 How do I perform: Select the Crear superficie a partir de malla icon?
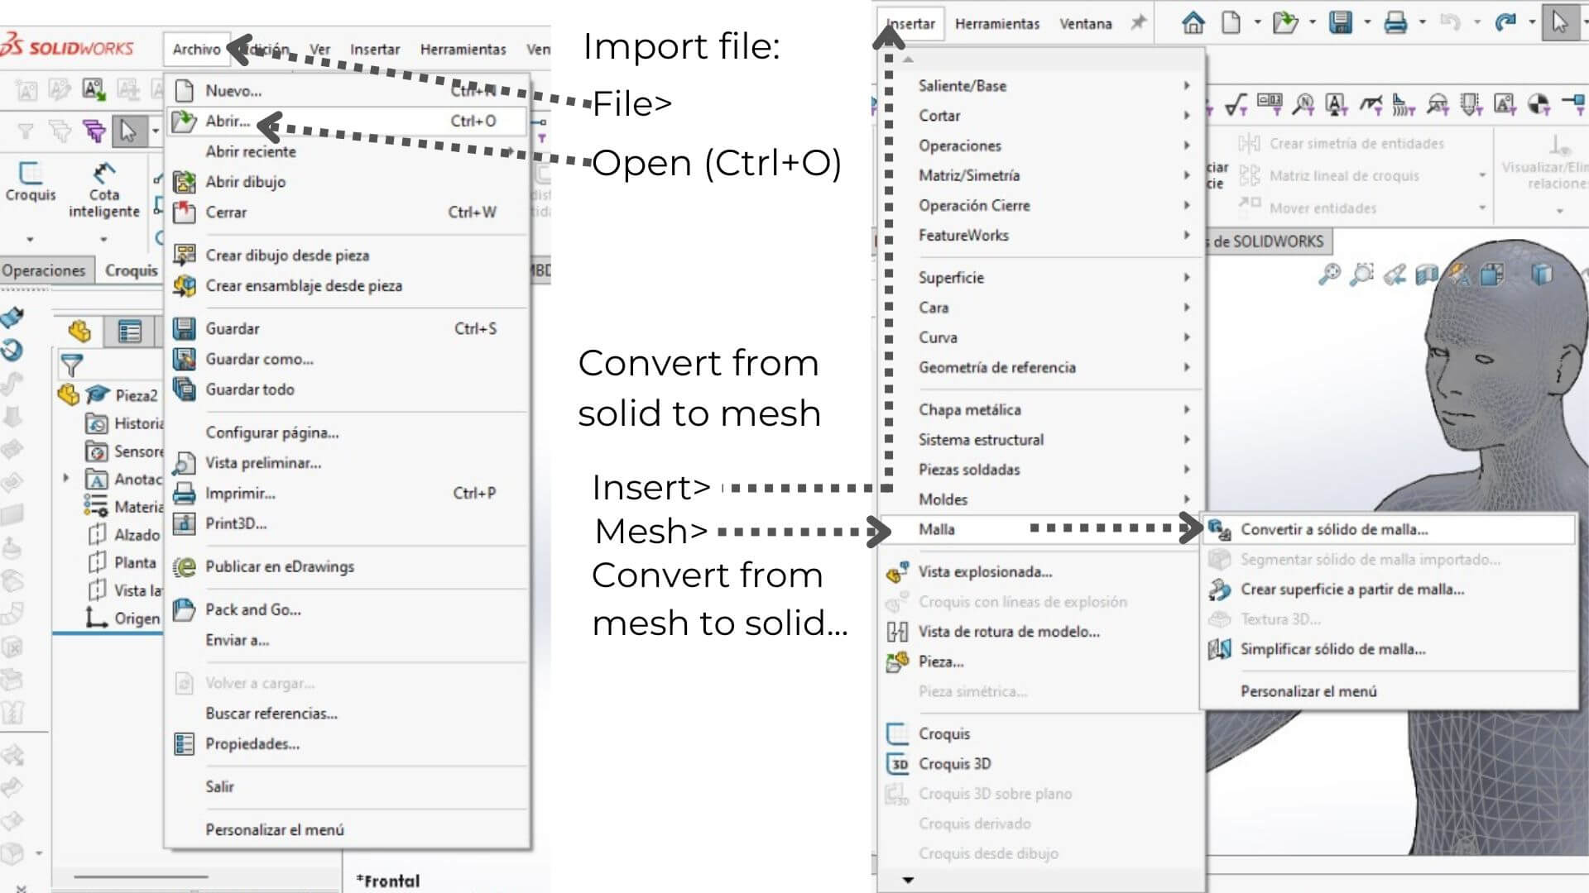1220,589
